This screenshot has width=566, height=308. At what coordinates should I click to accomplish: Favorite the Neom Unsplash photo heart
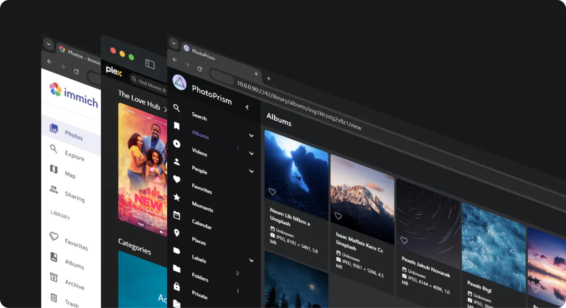click(272, 191)
